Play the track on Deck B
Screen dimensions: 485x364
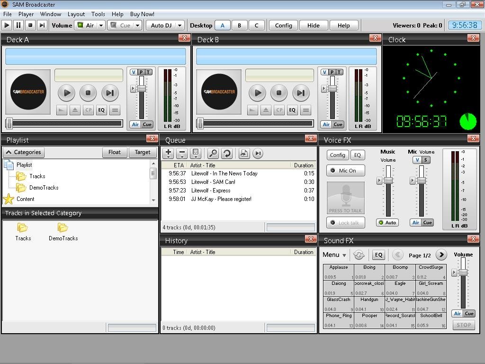(x=257, y=92)
